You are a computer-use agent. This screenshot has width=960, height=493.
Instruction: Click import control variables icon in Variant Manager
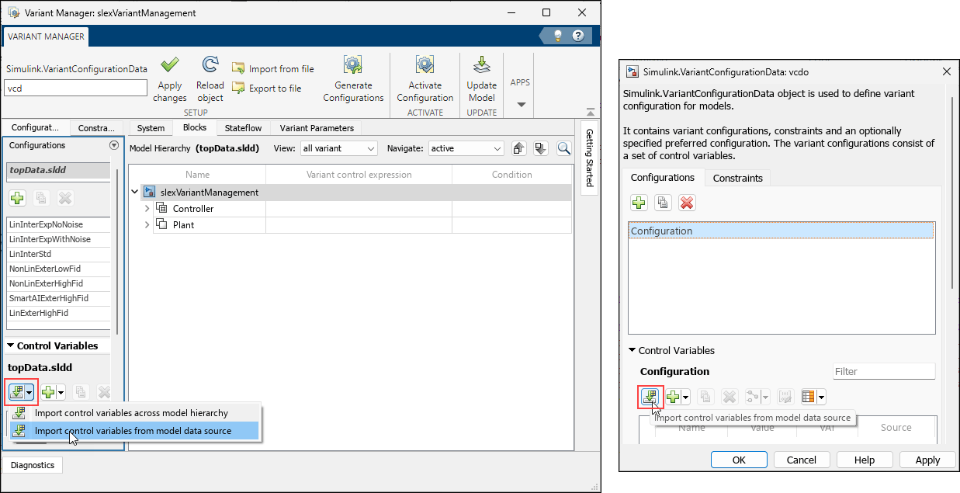coord(16,393)
